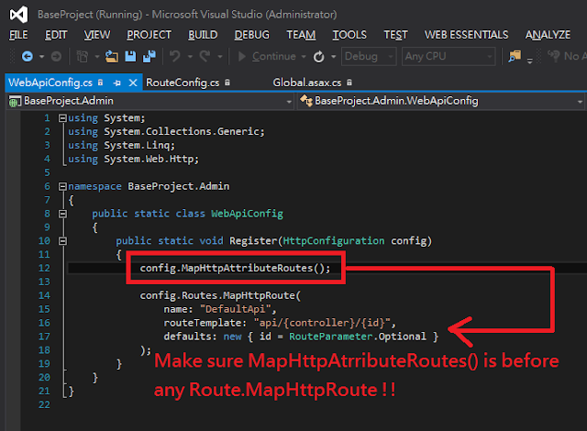Collapse the namespace BaseProject.Admin block
This screenshot has width=587, height=431.
pyautogui.click(x=62, y=186)
